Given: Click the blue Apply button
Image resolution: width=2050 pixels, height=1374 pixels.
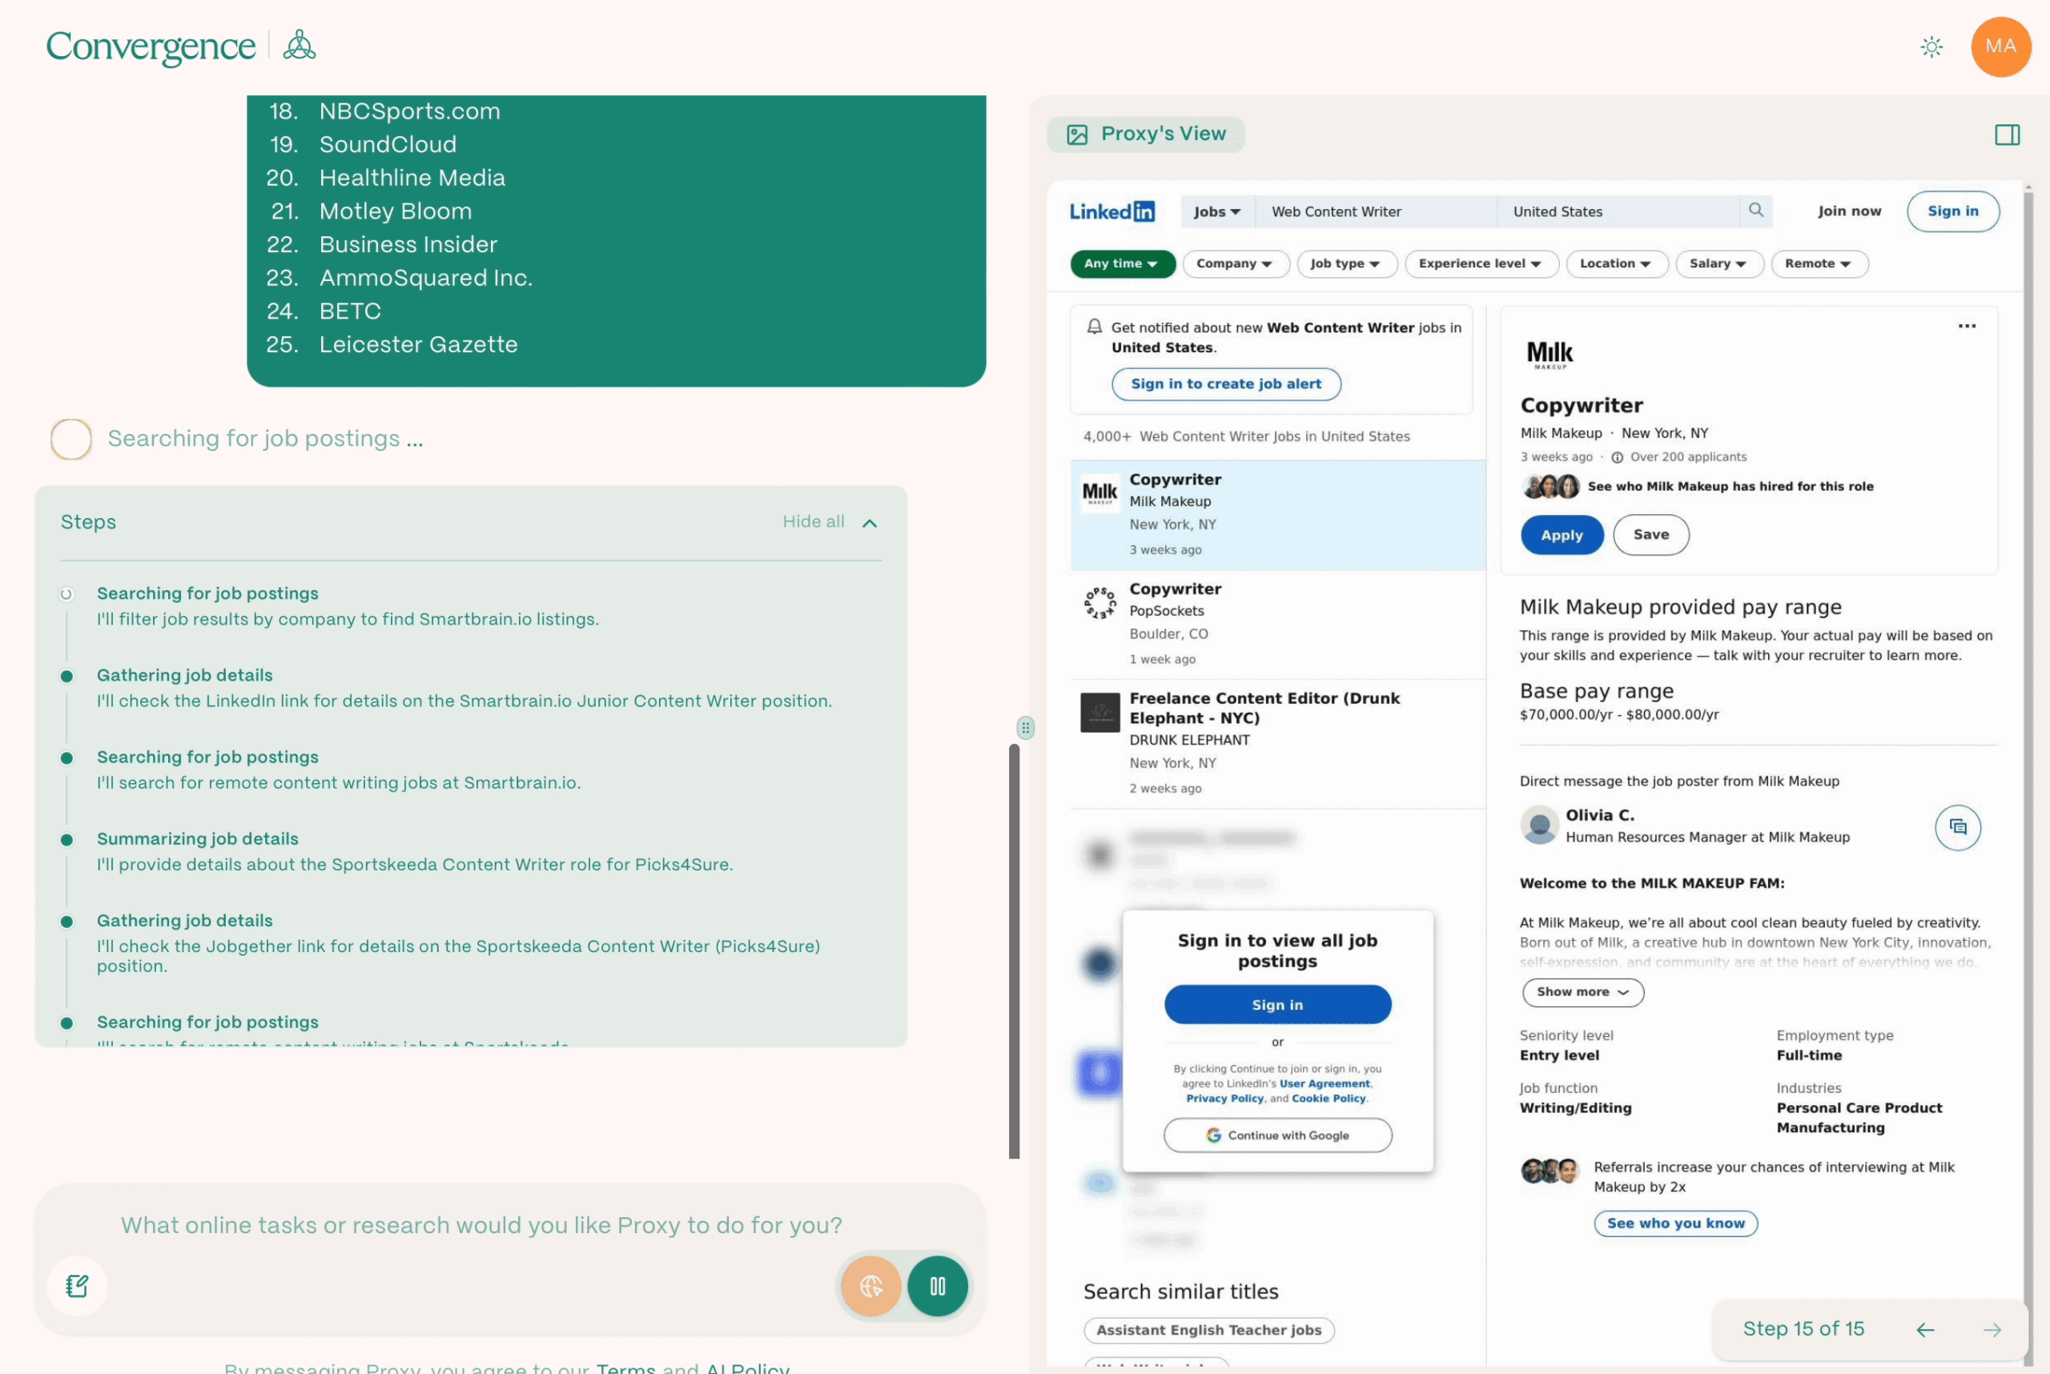Looking at the screenshot, I should click(1561, 535).
